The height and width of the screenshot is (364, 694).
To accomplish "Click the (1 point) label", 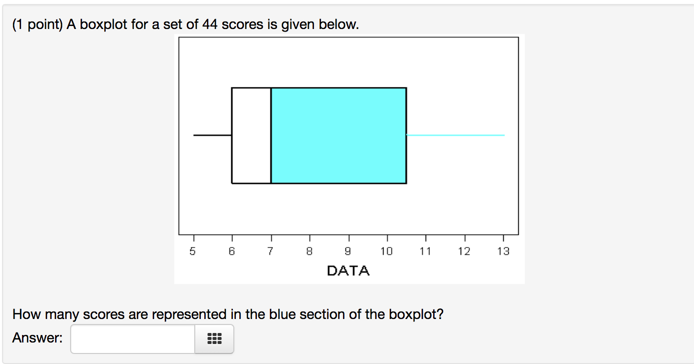I will point(36,24).
